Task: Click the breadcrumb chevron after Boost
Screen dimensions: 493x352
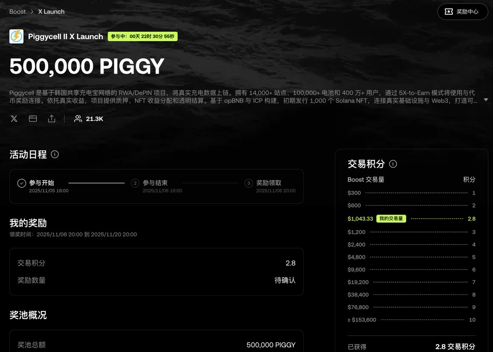Action: (32, 12)
